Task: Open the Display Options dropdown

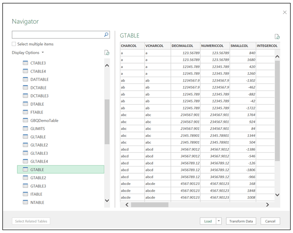Action: click(28, 52)
